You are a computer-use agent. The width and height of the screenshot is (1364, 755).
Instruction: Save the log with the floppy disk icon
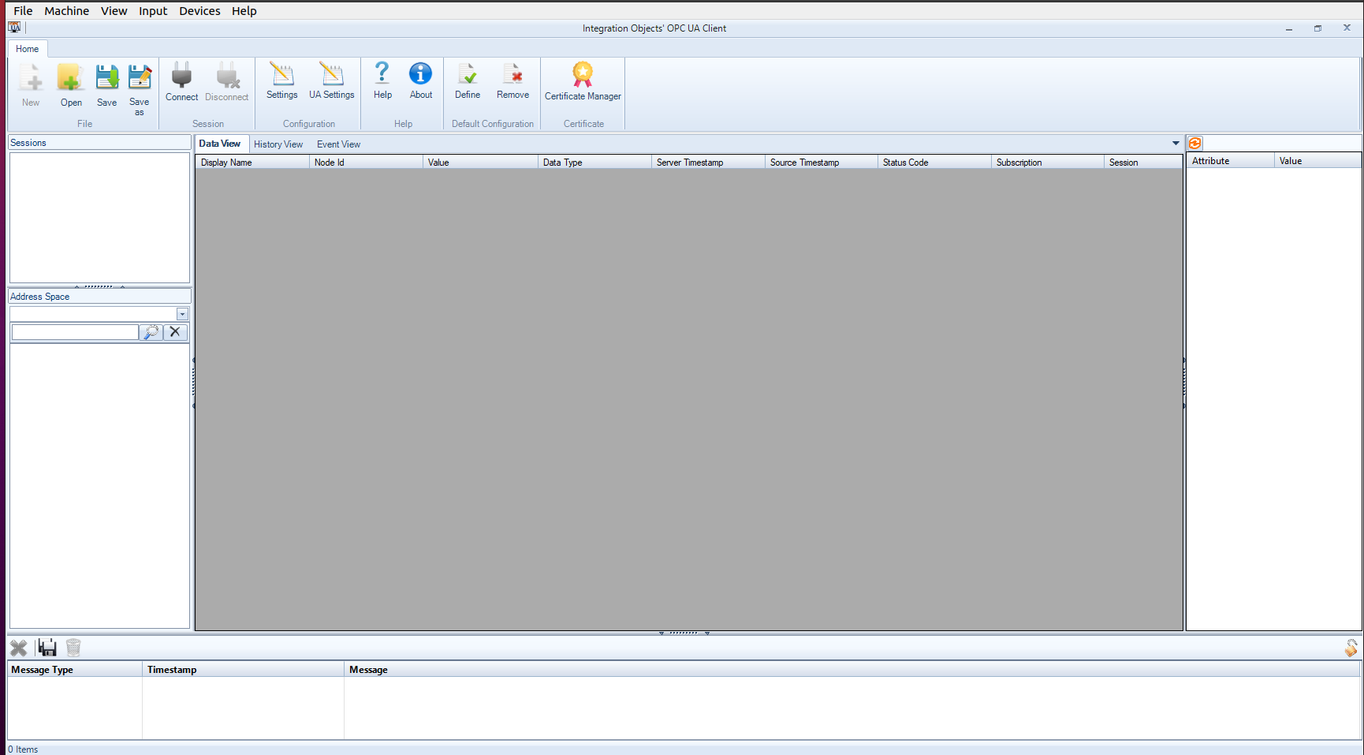pos(47,648)
